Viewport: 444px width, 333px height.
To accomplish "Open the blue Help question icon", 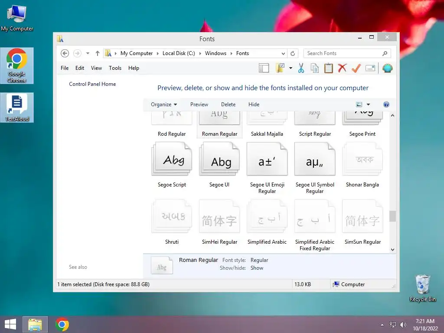I will pyautogui.click(x=386, y=104).
